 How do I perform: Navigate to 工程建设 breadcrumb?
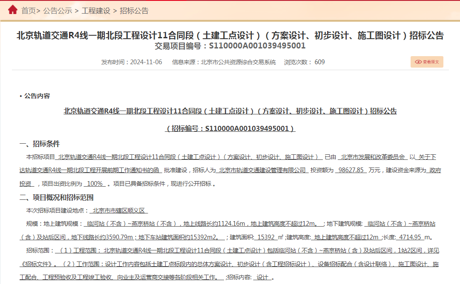[96, 11]
